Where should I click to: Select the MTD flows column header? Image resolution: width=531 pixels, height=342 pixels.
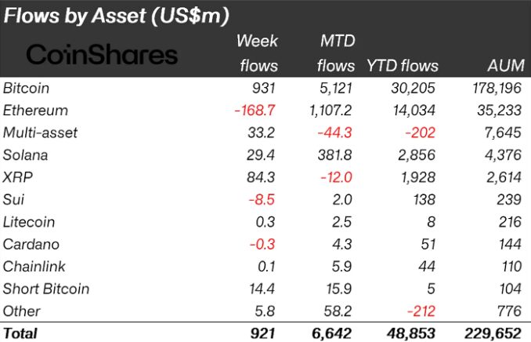pos(336,53)
